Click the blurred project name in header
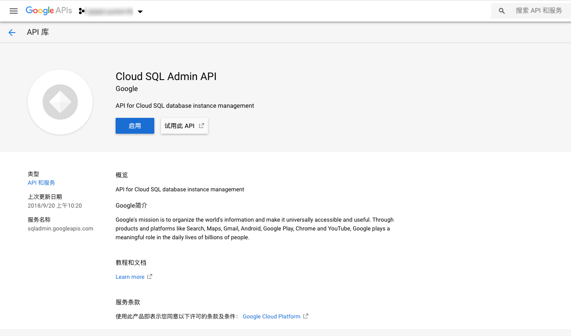 tap(109, 11)
